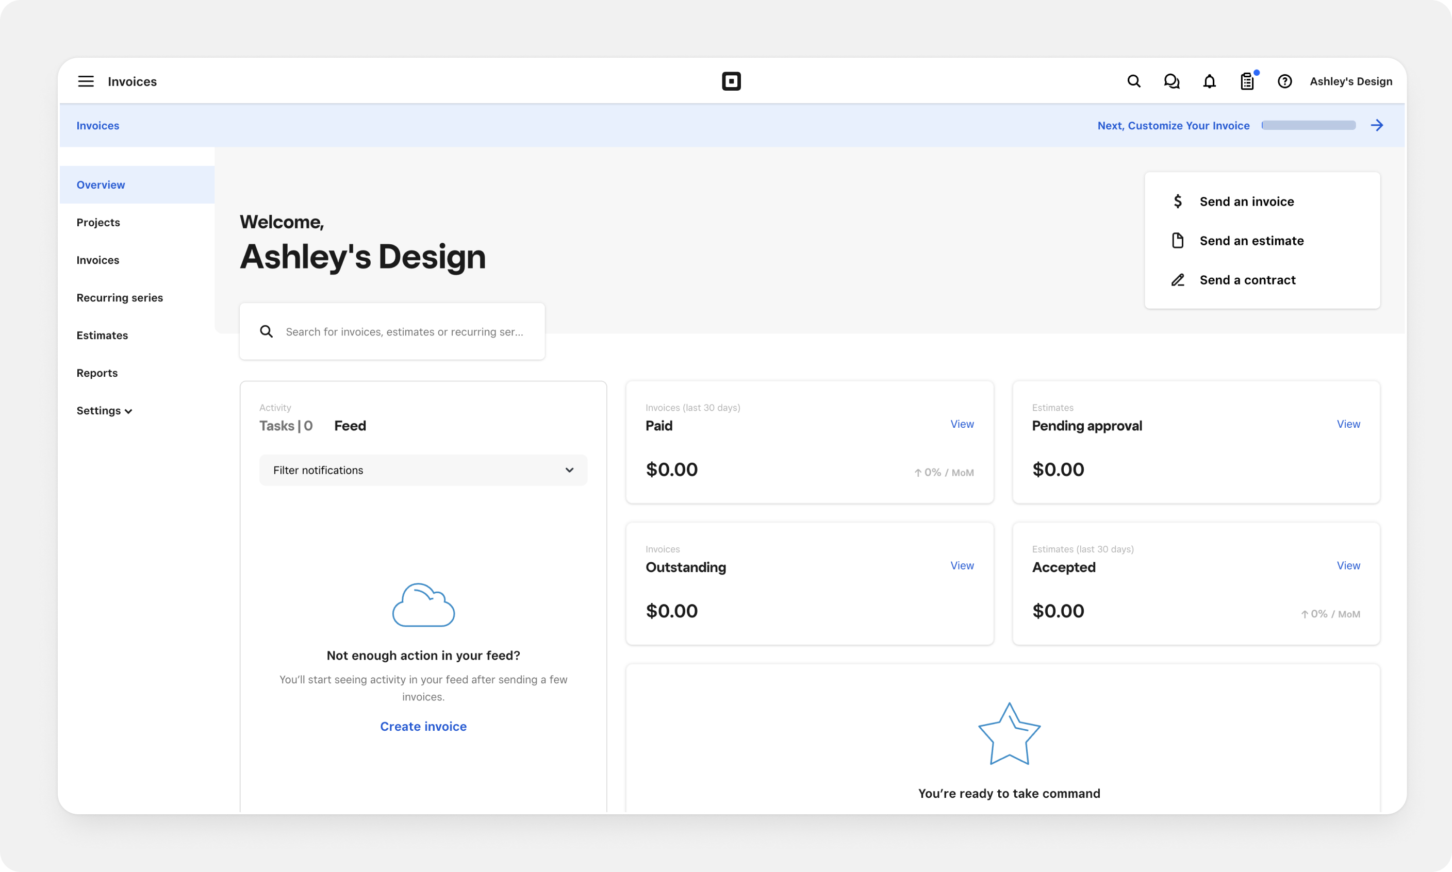
Task: Click the arrow to customize your invoice
Action: 1377,125
